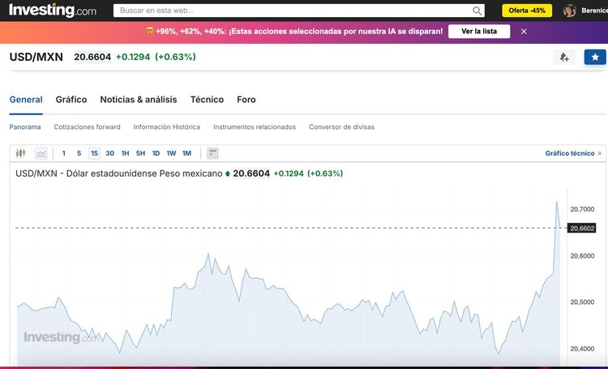Open Conversor de divisas

click(x=341, y=127)
